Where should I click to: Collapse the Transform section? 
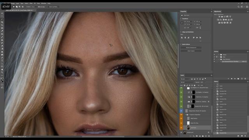click(181, 19)
